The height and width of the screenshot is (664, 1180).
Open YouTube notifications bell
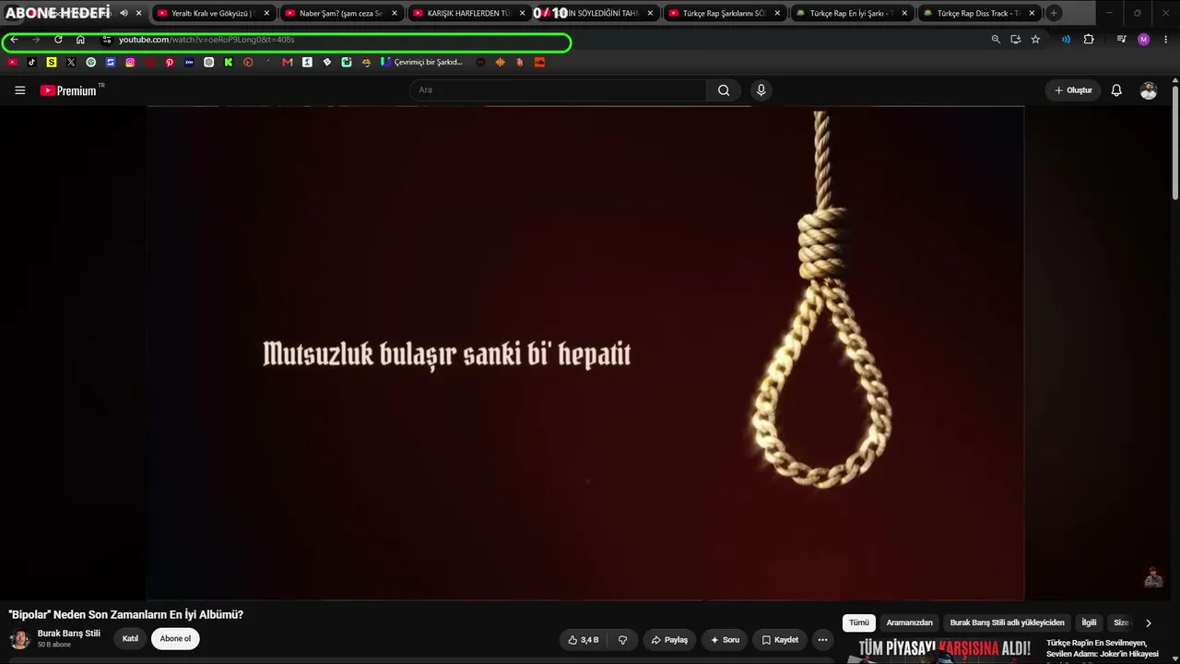pyautogui.click(x=1116, y=90)
